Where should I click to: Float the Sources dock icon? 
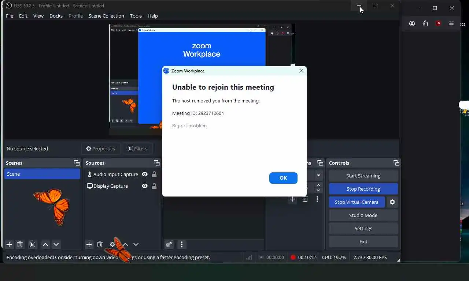click(x=157, y=163)
